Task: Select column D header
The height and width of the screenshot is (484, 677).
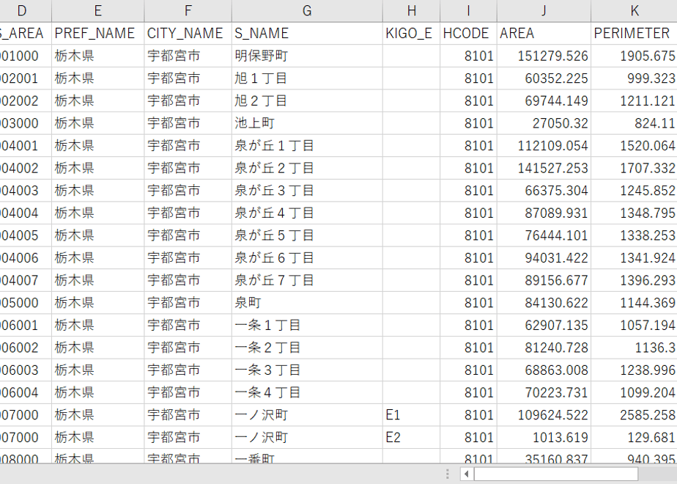Action: point(26,11)
